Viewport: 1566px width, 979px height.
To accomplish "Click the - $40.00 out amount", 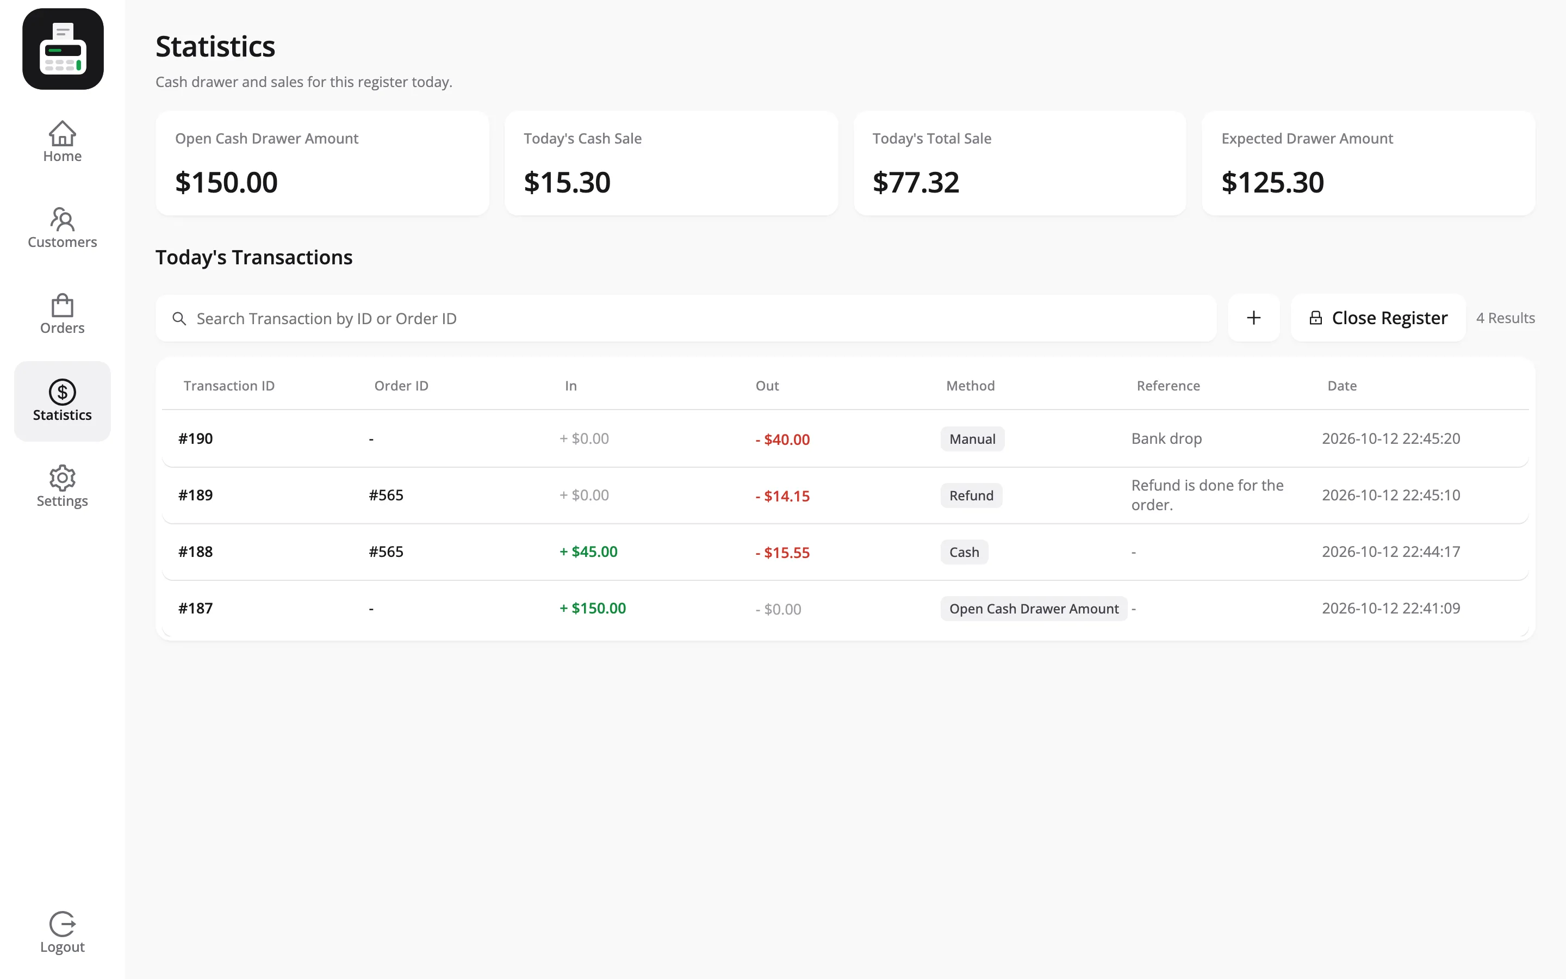I will click(x=782, y=439).
